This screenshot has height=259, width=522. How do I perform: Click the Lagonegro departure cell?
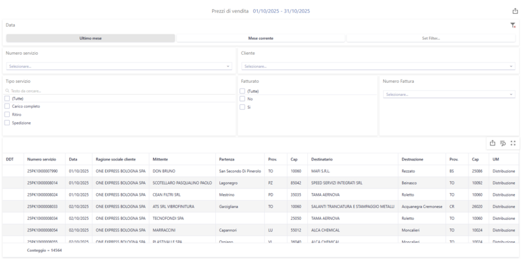coord(240,183)
